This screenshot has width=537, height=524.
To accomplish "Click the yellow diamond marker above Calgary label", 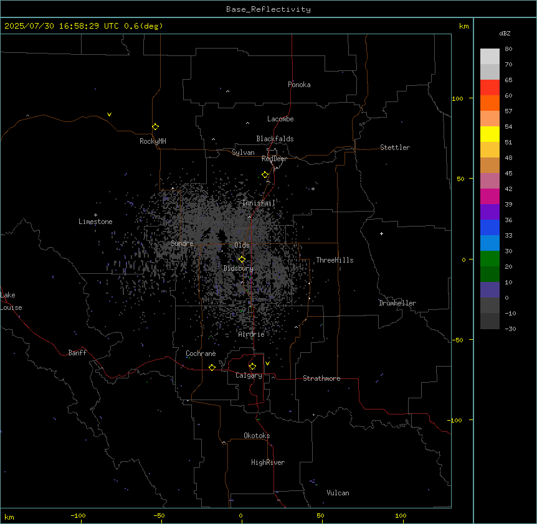I will click(252, 367).
